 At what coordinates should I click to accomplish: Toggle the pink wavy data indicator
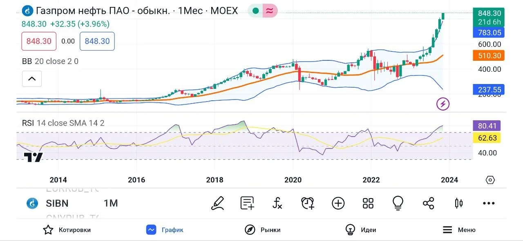point(270,11)
